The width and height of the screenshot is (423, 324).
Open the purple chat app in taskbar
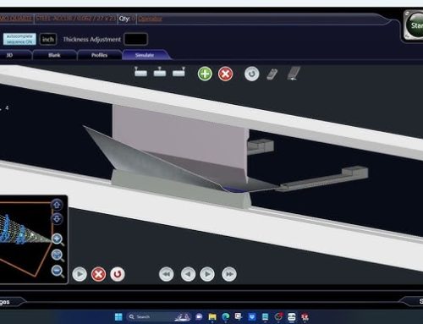[x=199, y=317]
